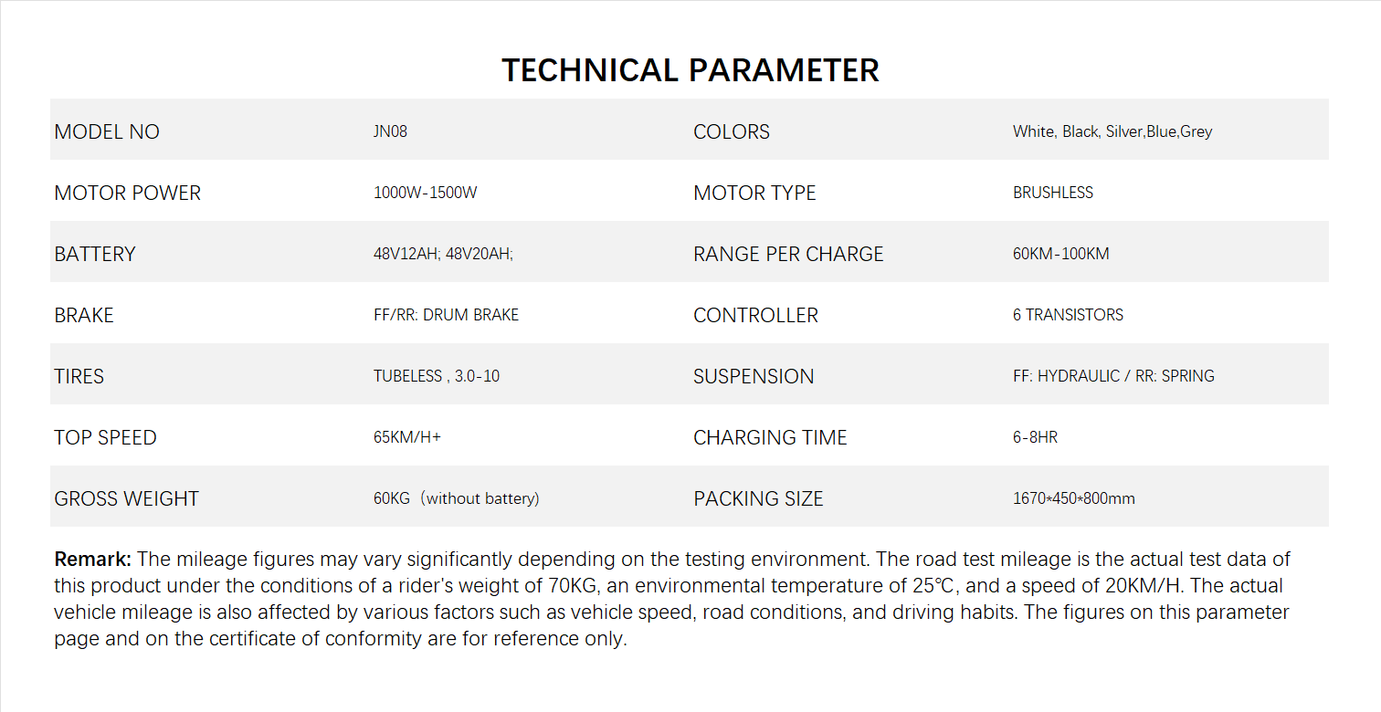Click the COLORS label

(x=732, y=131)
